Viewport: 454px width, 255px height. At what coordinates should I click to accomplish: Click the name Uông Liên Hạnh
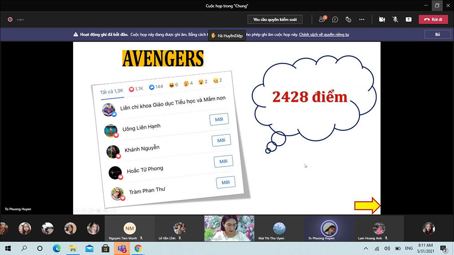141,127
